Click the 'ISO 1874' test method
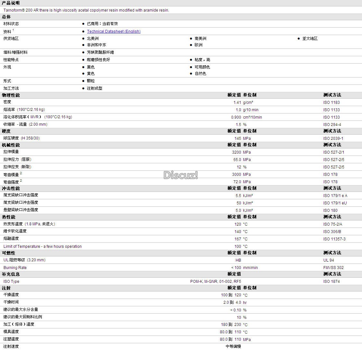The height and width of the screenshot is (350, 362). (x=331, y=282)
